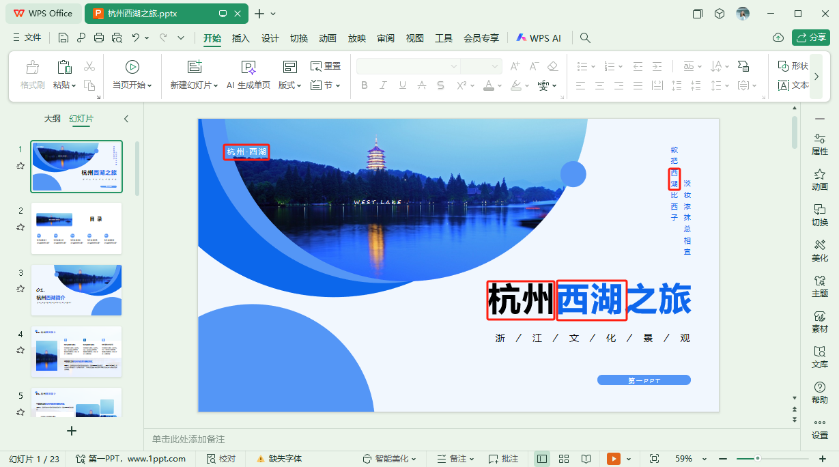The width and height of the screenshot is (839, 467).
Task: Open the font size dropdown
Action: coord(495,66)
